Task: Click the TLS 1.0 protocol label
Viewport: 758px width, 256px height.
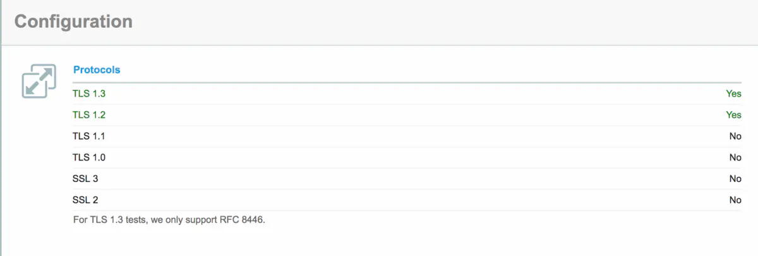Action: click(88, 157)
